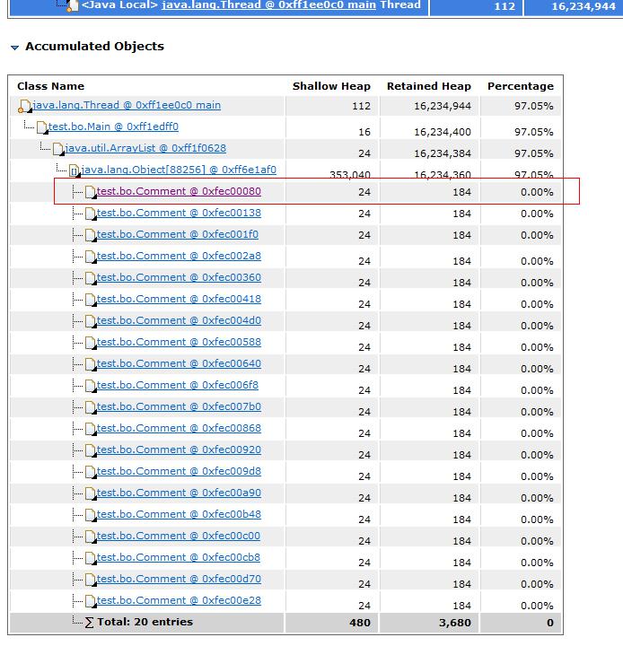Click the array icon beside java.lang.Object[88256]

click(75, 170)
